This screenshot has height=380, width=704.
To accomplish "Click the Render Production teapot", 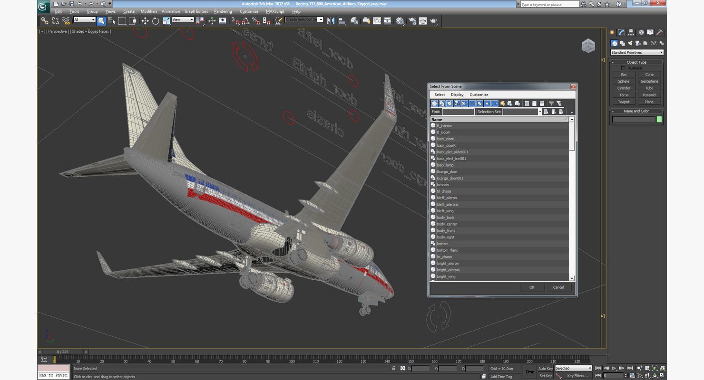I will click(433, 21).
